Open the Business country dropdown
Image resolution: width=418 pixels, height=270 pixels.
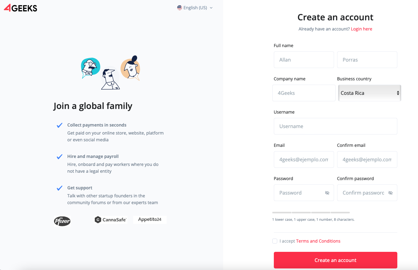[369, 93]
